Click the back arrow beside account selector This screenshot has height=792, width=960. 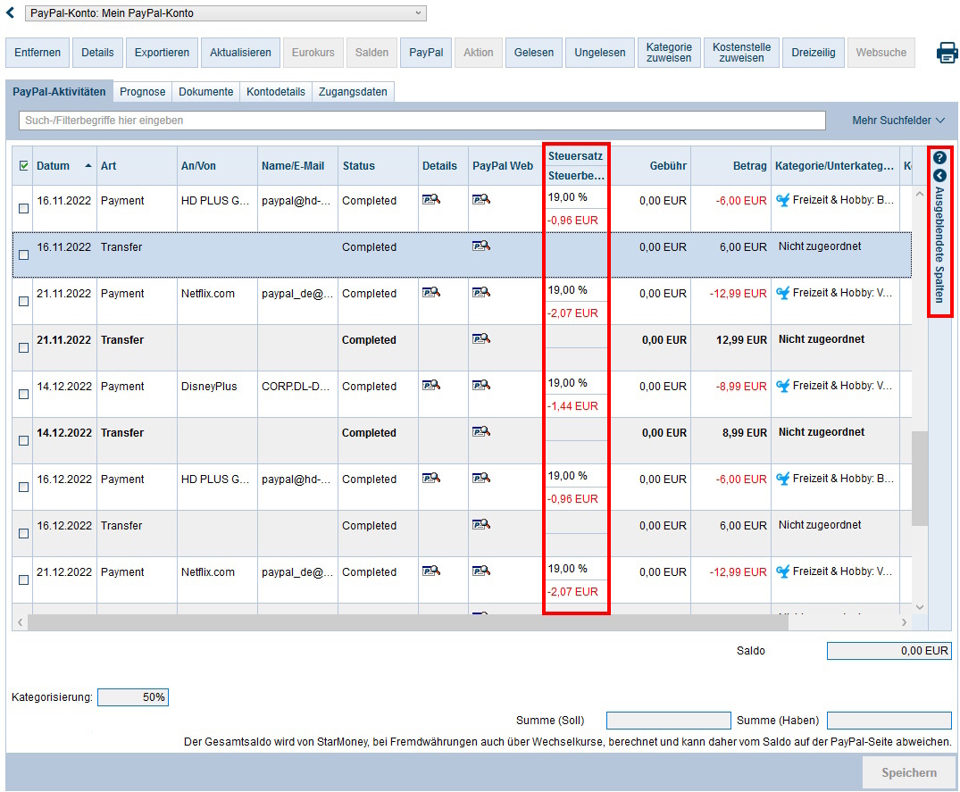pyautogui.click(x=11, y=13)
